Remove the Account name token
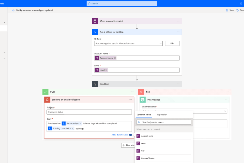The width and height of the screenshot is (244, 163). click(x=115, y=58)
